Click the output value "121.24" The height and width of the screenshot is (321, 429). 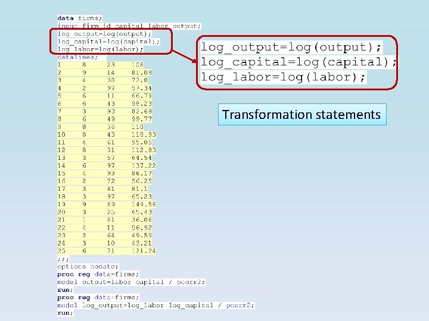pos(144,251)
